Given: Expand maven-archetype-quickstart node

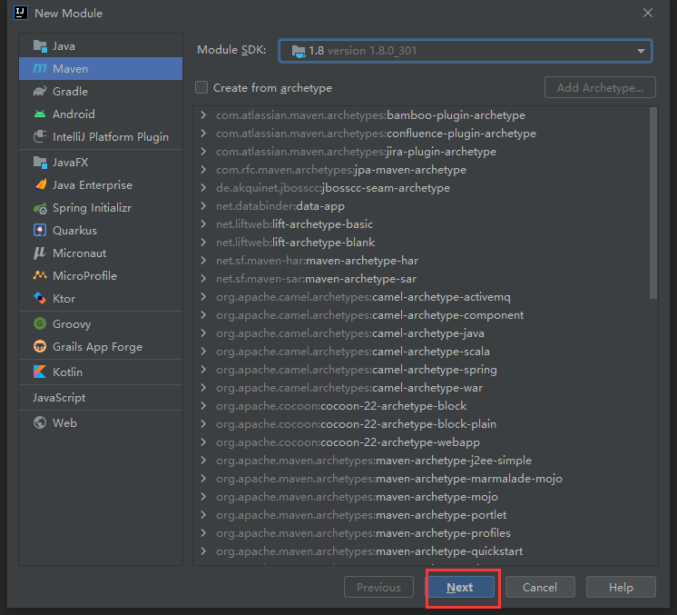Looking at the screenshot, I should [x=203, y=551].
